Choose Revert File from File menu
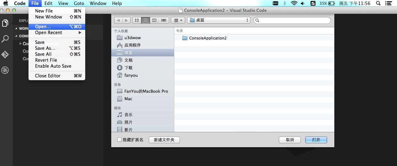397x166 pixels. 57,60
